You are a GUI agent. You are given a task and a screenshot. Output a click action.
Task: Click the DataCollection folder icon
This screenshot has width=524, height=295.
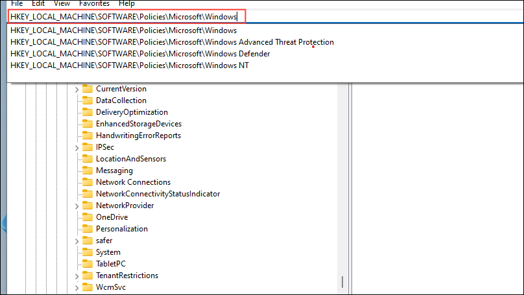coord(88,100)
